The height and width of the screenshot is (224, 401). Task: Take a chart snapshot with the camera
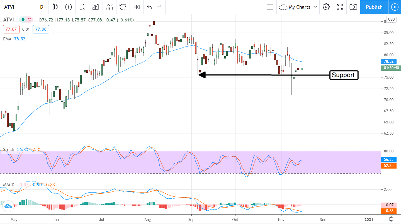tap(353, 7)
